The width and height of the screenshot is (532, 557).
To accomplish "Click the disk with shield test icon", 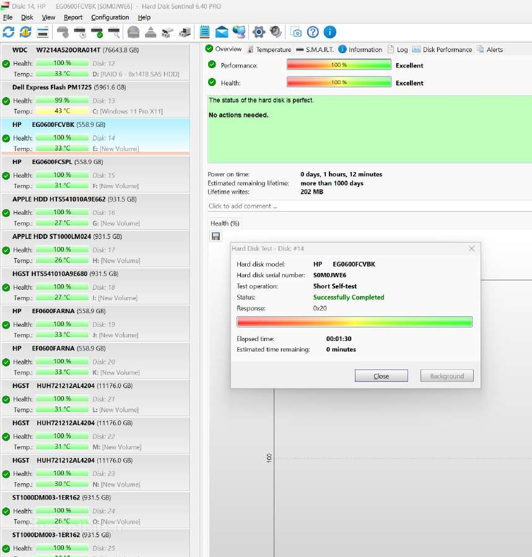I will (63, 32).
